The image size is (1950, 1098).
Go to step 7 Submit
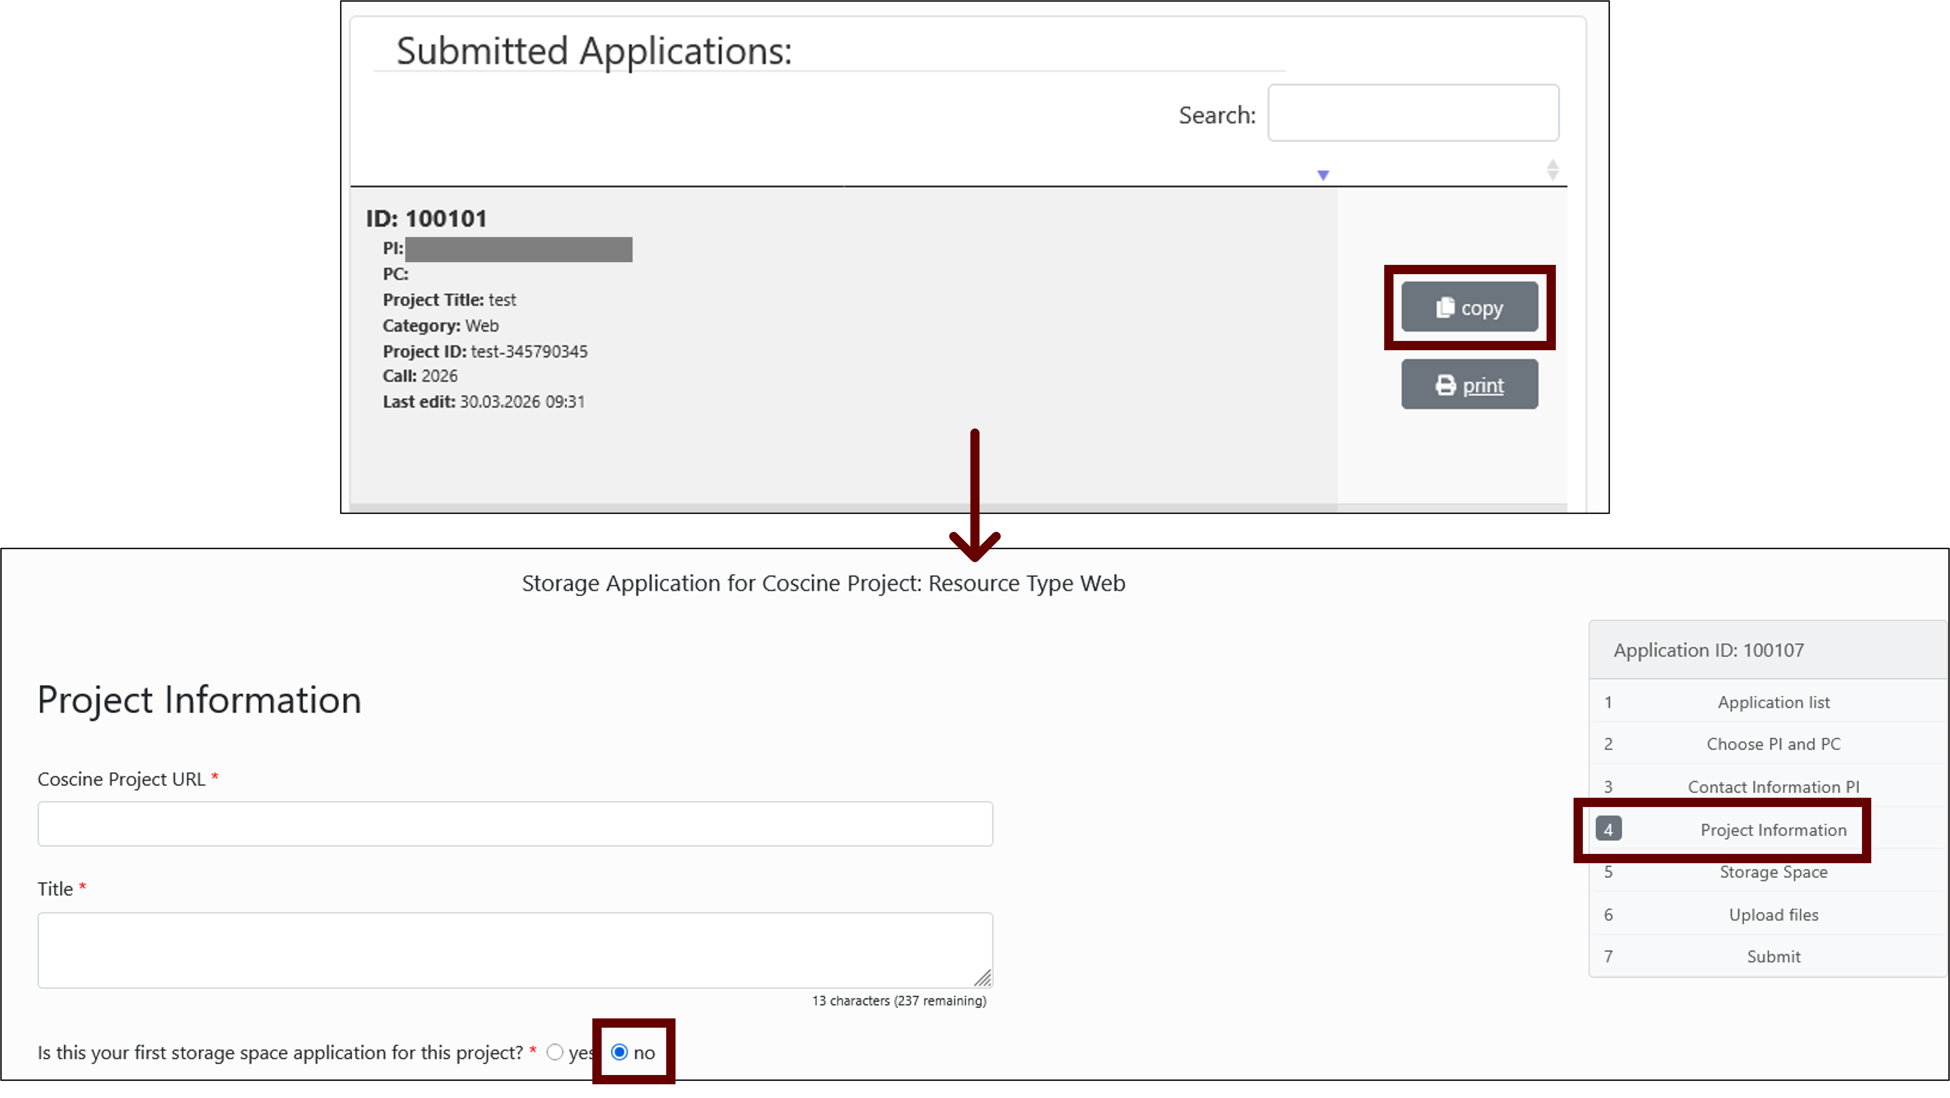1768,956
